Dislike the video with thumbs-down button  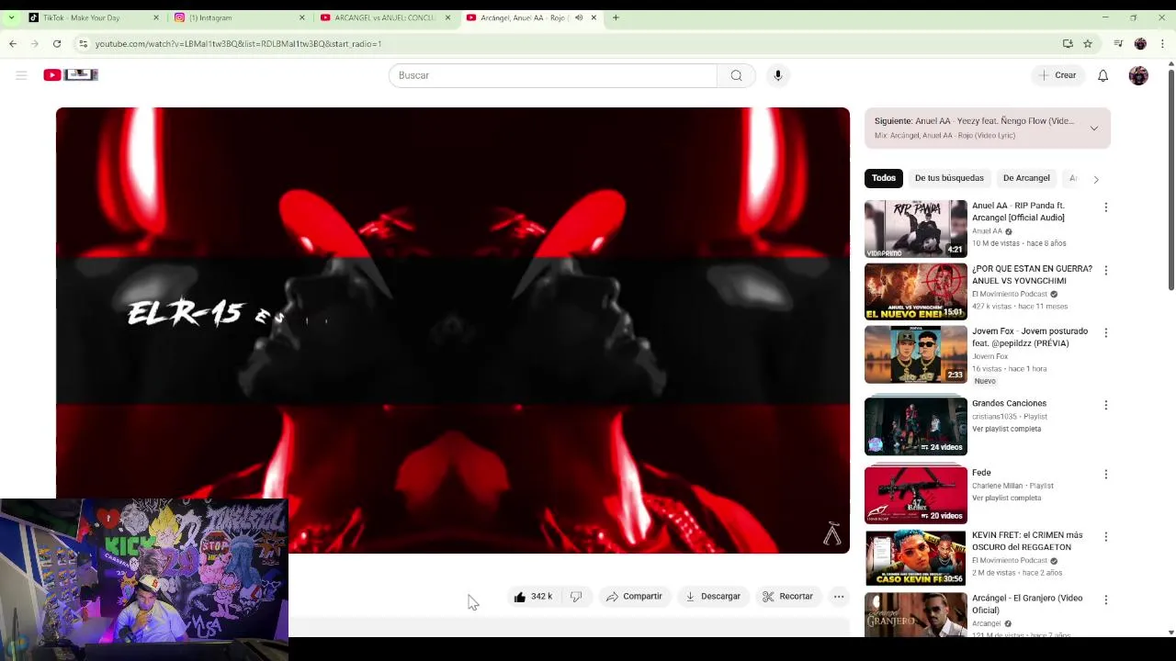tap(576, 597)
